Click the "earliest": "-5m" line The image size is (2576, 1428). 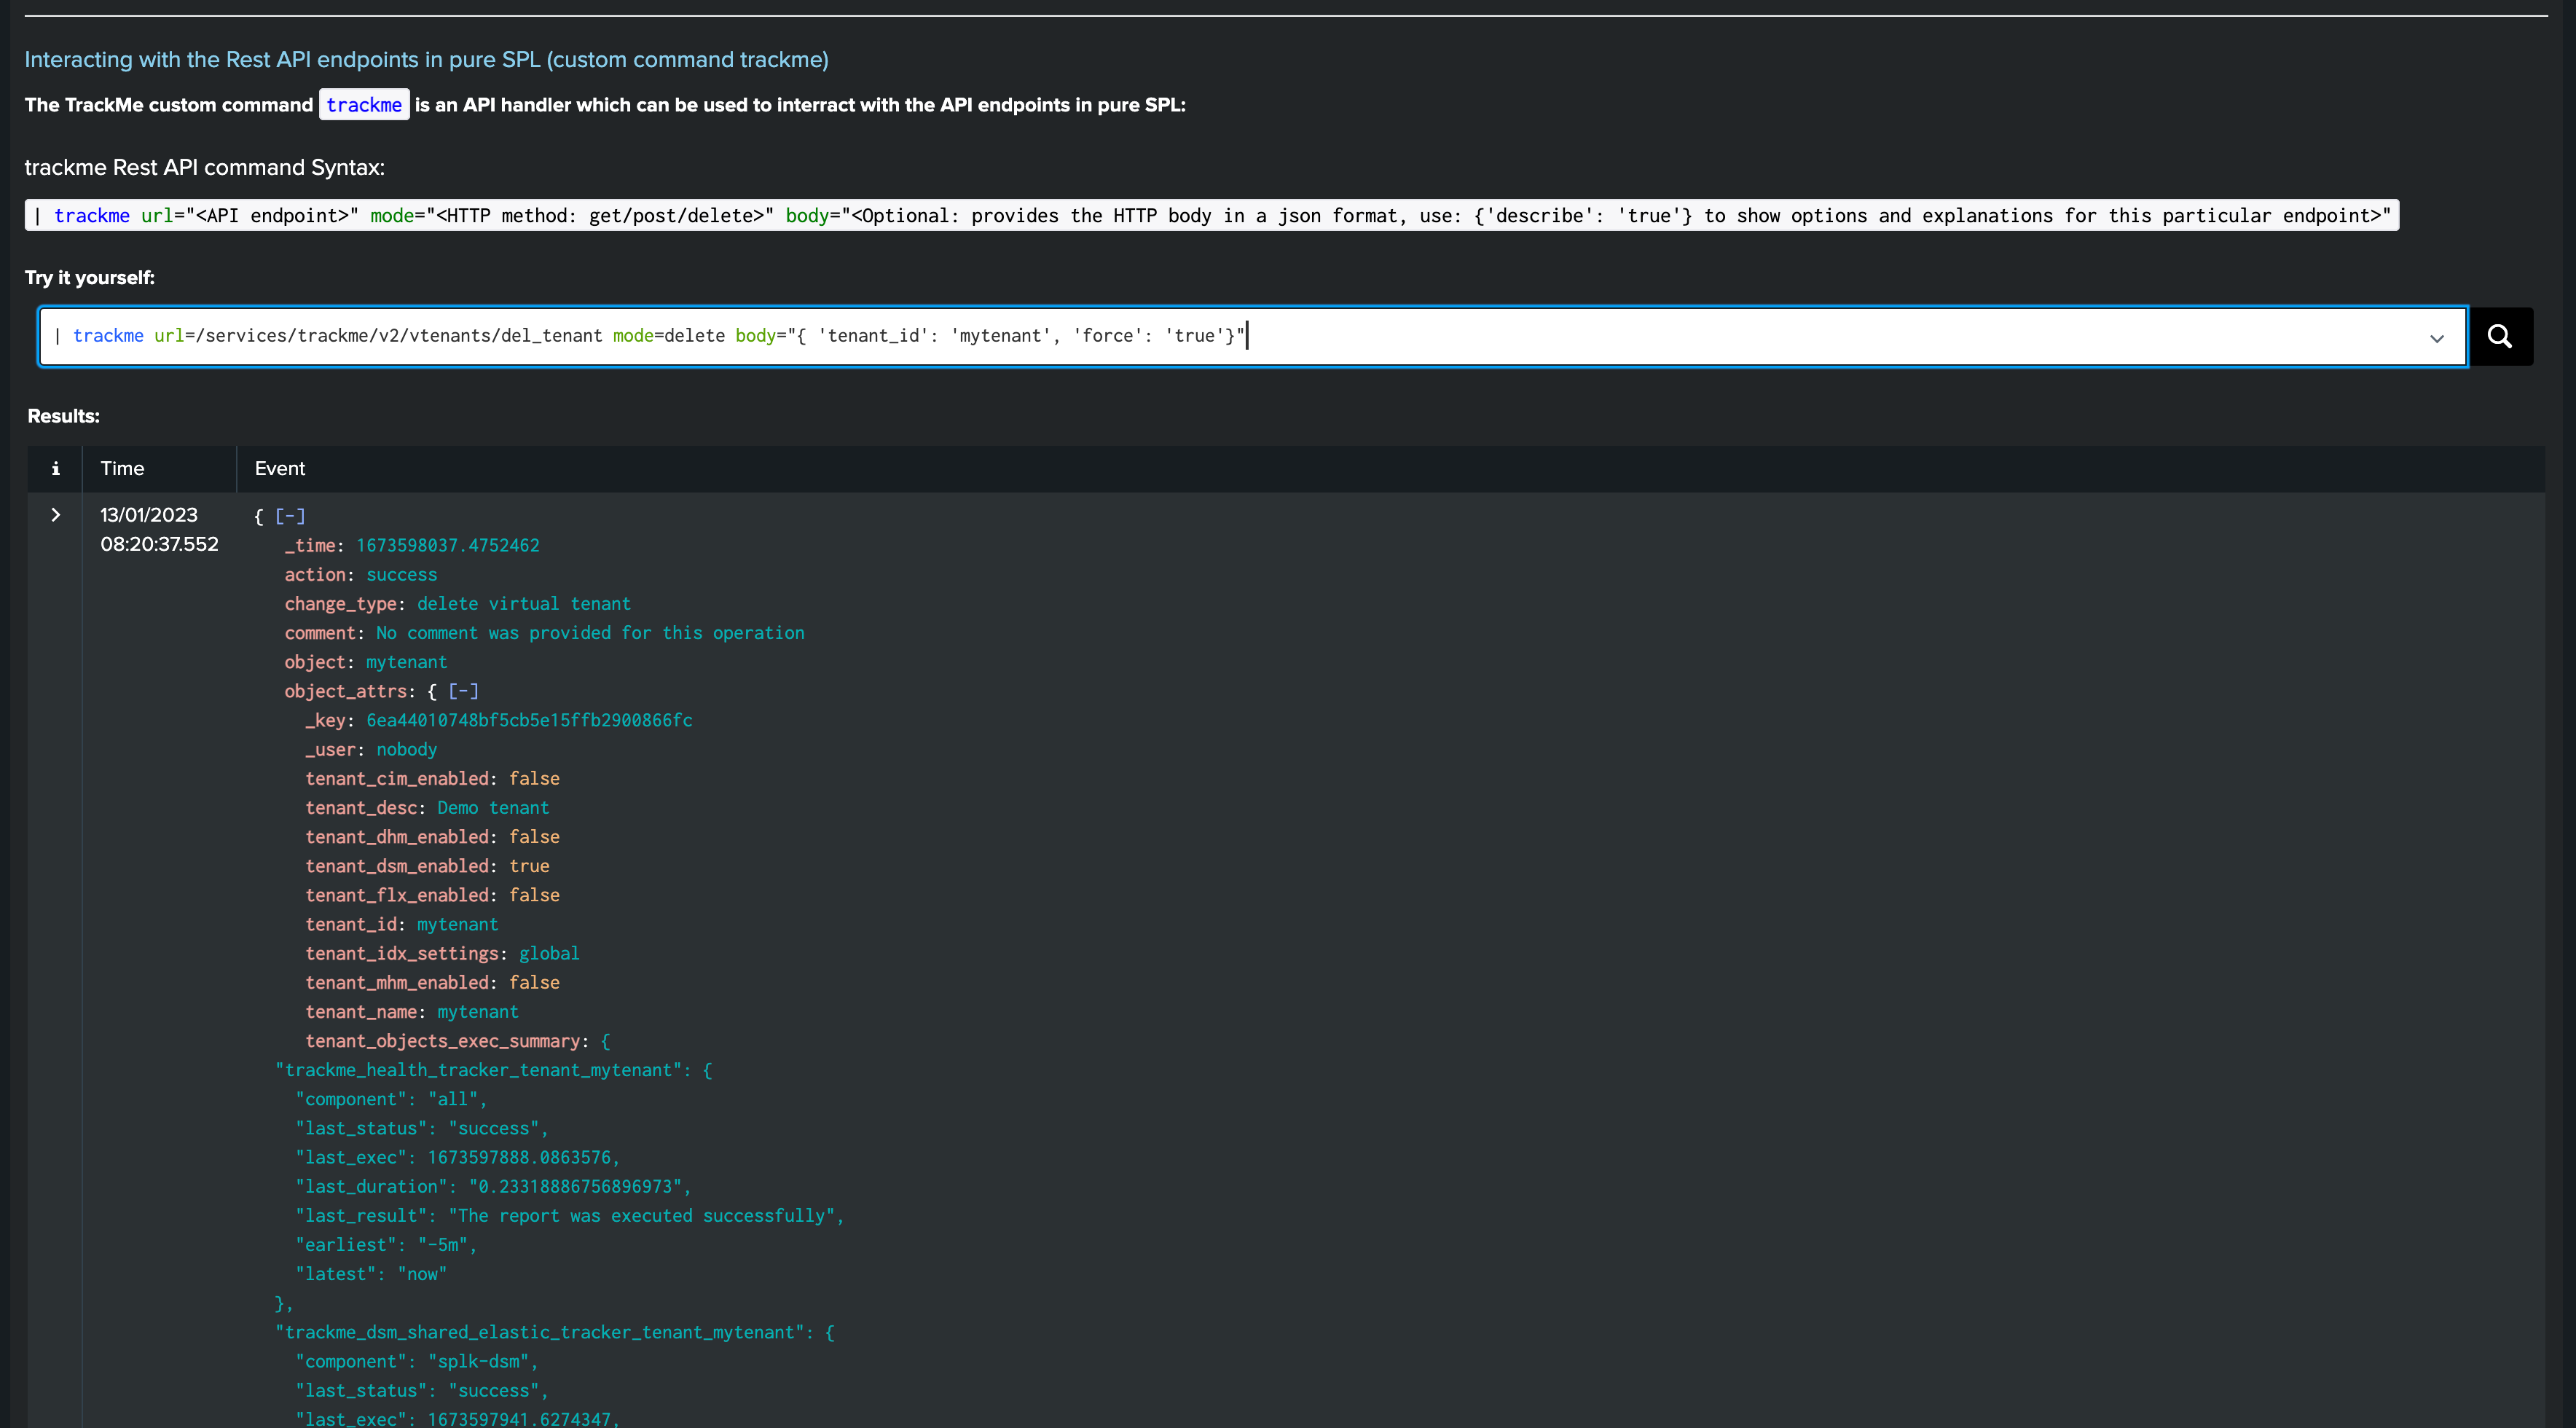tap(386, 1245)
